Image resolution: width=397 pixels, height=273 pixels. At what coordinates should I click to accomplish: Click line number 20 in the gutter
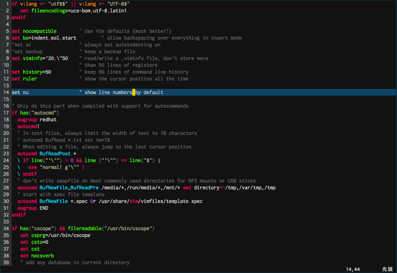pyautogui.click(x=6, y=133)
